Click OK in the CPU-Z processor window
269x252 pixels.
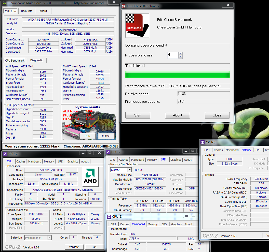[x=95, y=247]
